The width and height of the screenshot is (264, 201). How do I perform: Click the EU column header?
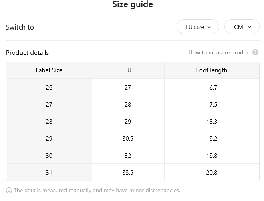[128, 70]
